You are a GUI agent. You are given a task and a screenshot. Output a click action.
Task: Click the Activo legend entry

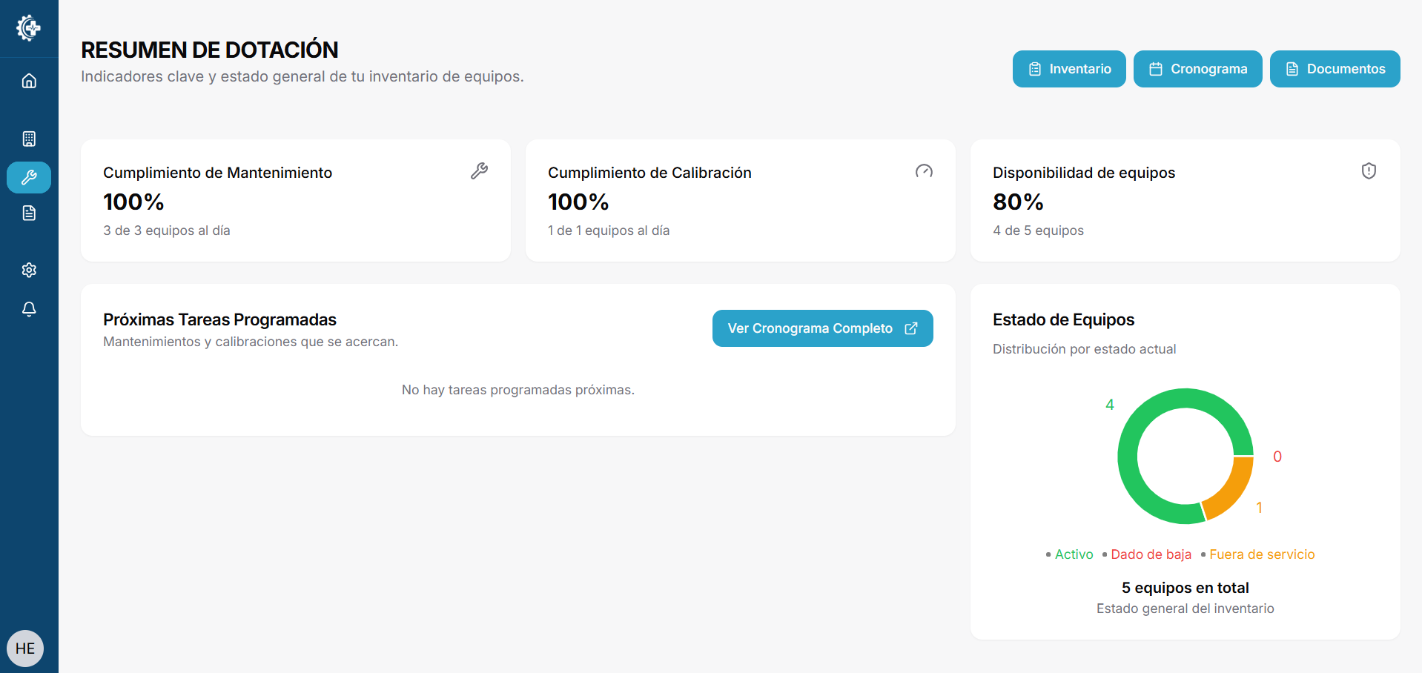coord(1069,554)
